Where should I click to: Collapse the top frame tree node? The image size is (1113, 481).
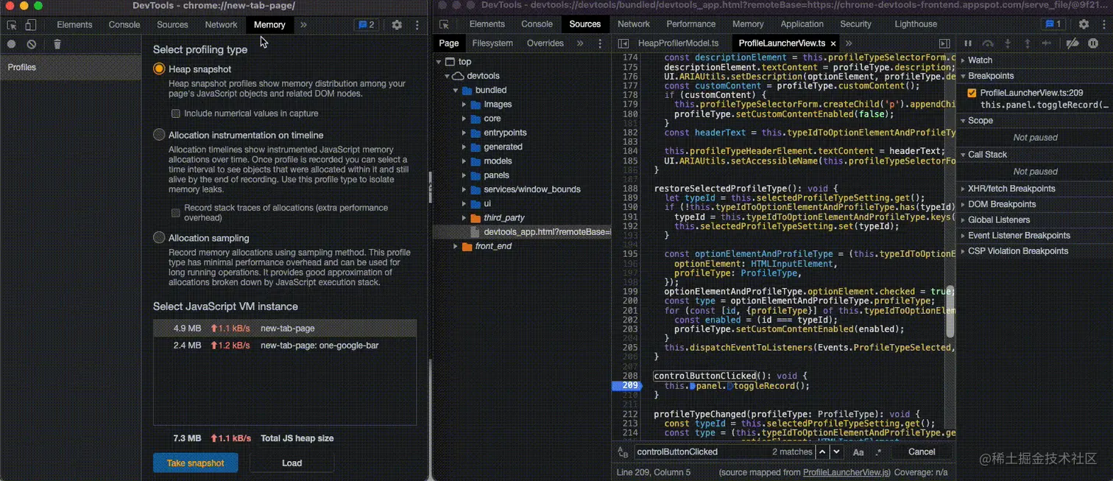[x=439, y=62]
